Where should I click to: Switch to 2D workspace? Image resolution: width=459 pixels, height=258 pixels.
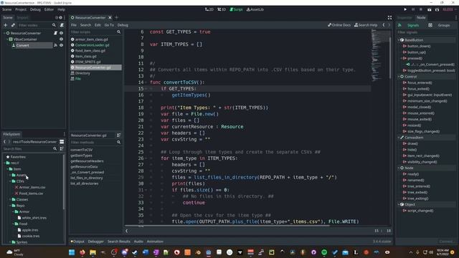click(x=209, y=9)
